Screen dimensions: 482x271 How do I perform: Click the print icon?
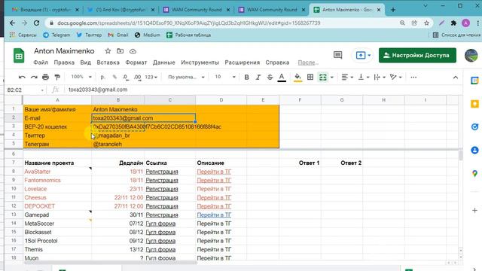(45, 77)
